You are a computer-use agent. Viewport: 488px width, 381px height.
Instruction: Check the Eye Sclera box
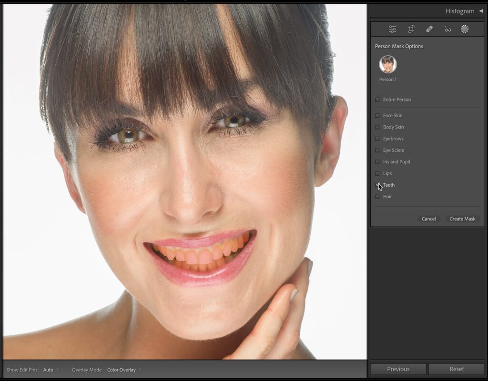pyautogui.click(x=377, y=150)
